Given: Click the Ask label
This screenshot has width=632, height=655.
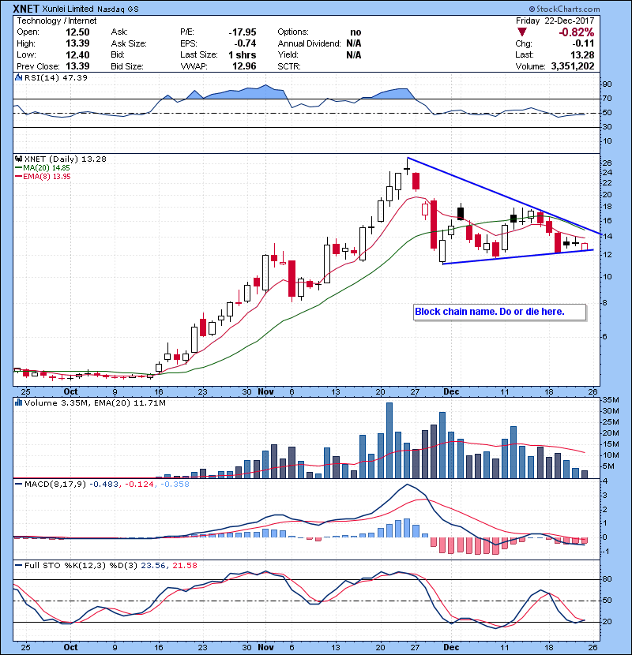Looking at the screenshot, I should (x=119, y=32).
